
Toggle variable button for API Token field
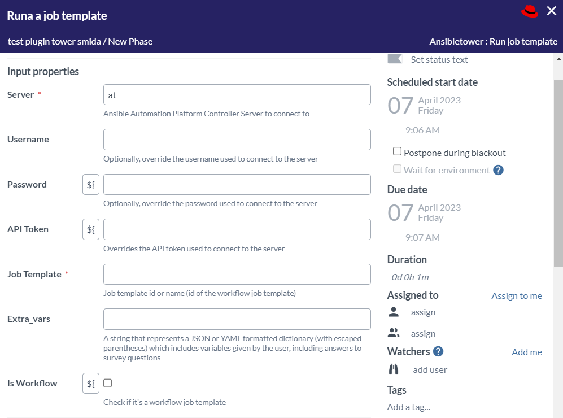[x=91, y=229]
